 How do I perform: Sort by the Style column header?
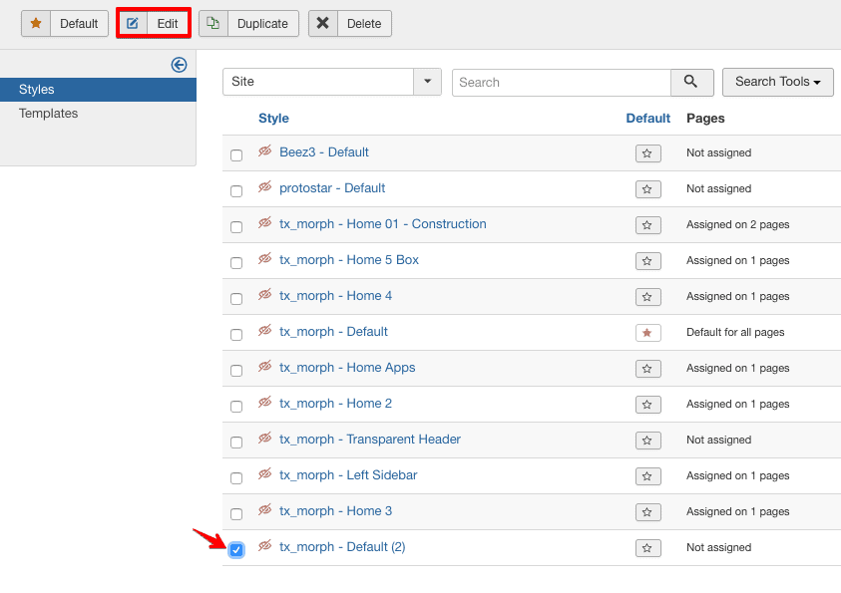pyautogui.click(x=273, y=119)
